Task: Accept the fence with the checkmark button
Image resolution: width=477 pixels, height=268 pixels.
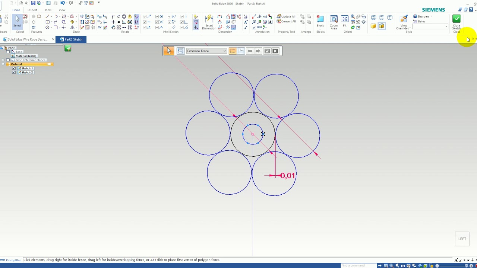Action: click(x=267, y=51)
